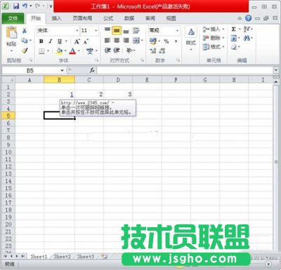This screenshot has height=270, width=281.
Task: Click decrease indent icon
Action: [x=107, y=50]
